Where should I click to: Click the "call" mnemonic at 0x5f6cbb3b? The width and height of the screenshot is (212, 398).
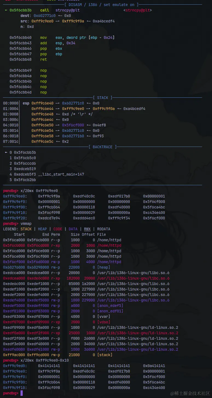pos(45,10)
